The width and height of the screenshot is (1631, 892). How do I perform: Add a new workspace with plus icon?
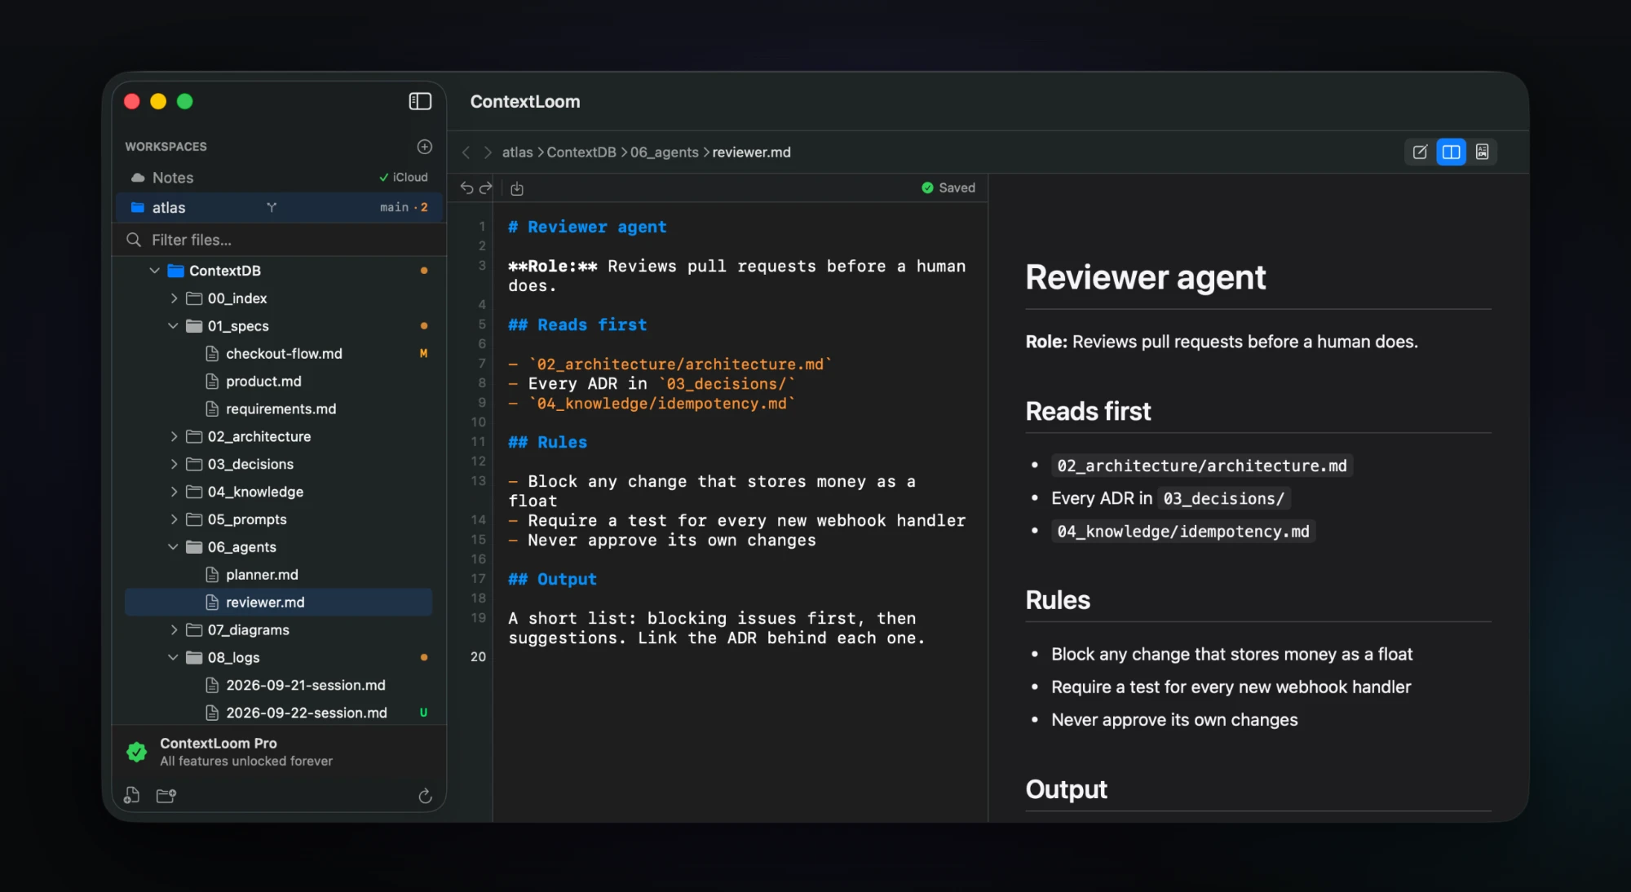click(425, 147)
